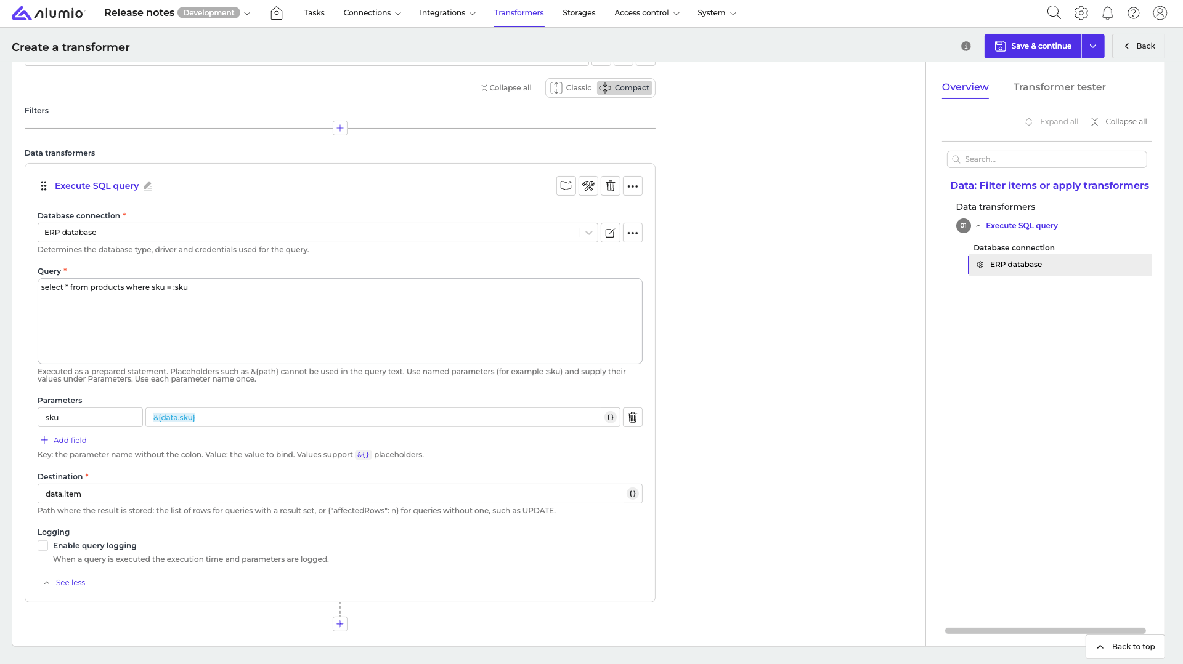Go Back from transformer creation
The height and width of the screenshot is (664, 1183).
coord(1139,46)
